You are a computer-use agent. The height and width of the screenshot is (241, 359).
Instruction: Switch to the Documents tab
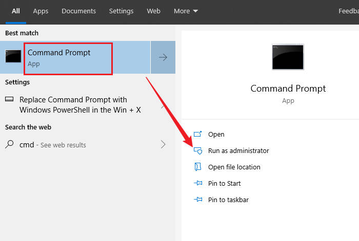[78, 11]
